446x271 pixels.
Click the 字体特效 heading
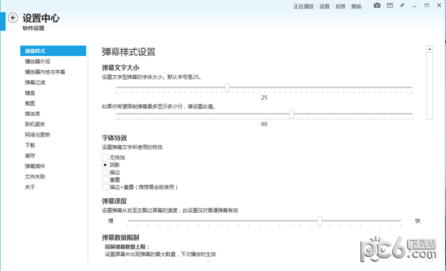coord(114,138)
